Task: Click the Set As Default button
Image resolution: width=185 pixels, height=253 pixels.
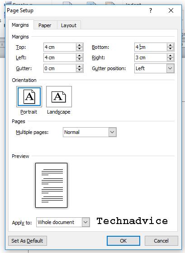Action: [28, 241]
